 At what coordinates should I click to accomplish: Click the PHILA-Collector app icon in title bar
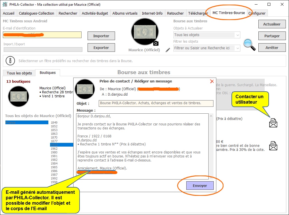(5, 4)
